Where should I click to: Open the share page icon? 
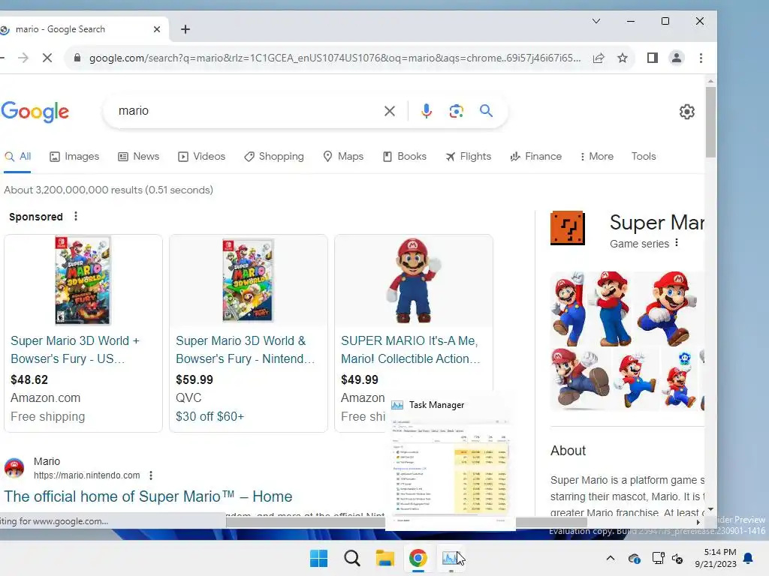point(599,58)
